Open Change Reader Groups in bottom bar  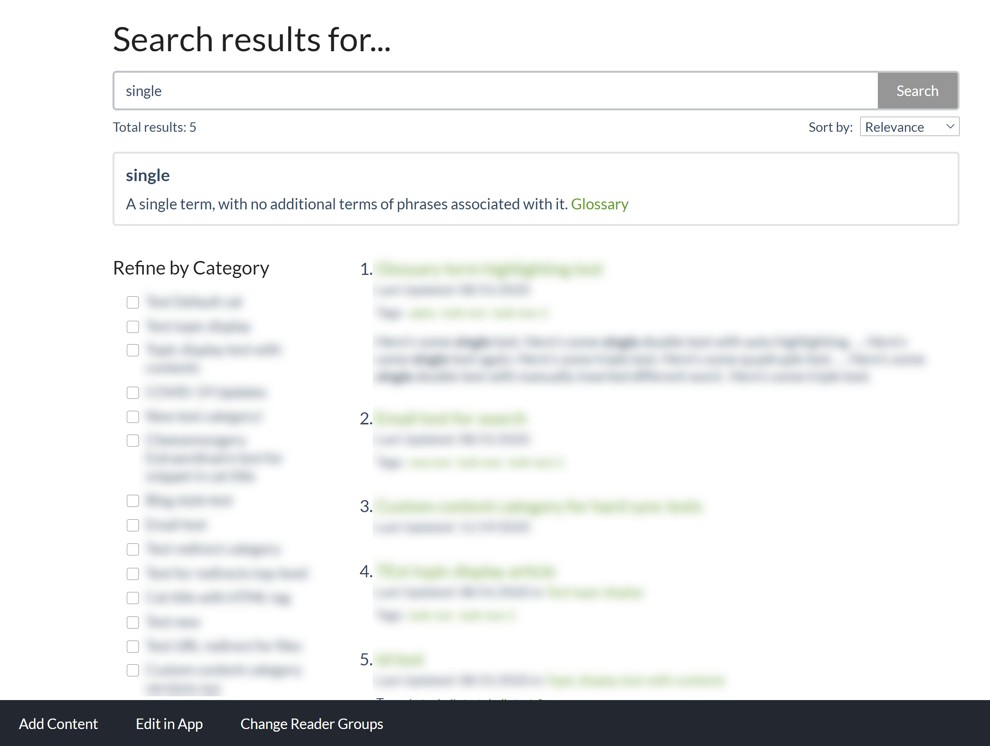(312, 724)
